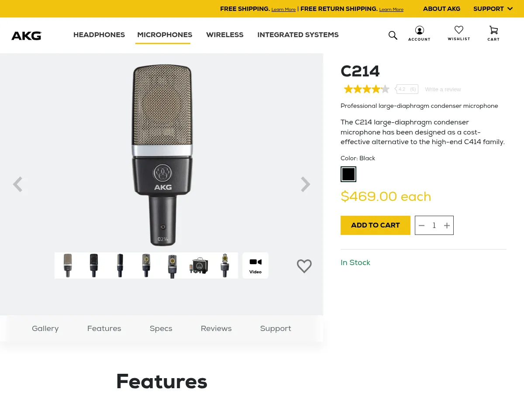The height and width of the screenshot is (393, 524).
Task: Switch to the Specs tab
Action: (x=161, y=328)
